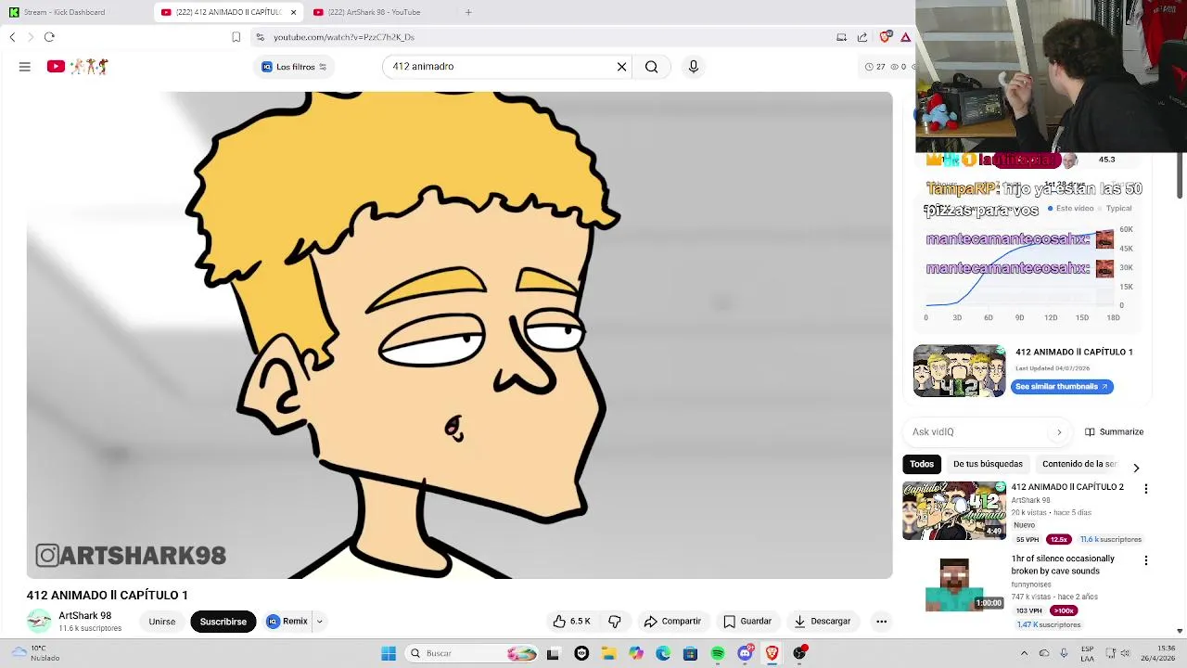1187x668 pixels.
Task: Open 412 ANIMADO II CAPÍTULO 2 thumbnail
Action: click(x=954, y=510)
